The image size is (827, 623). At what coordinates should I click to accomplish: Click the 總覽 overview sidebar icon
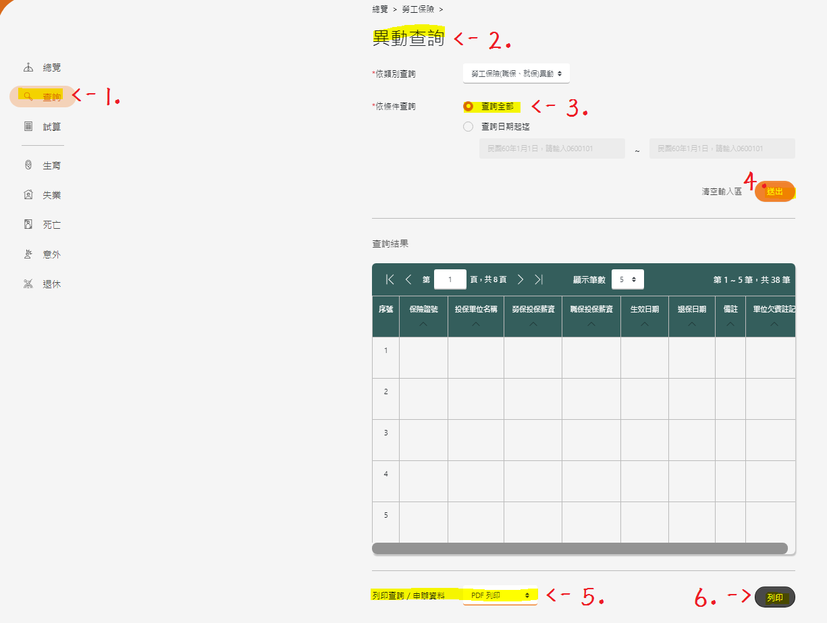pyautogui.click(x=28, y=67)
